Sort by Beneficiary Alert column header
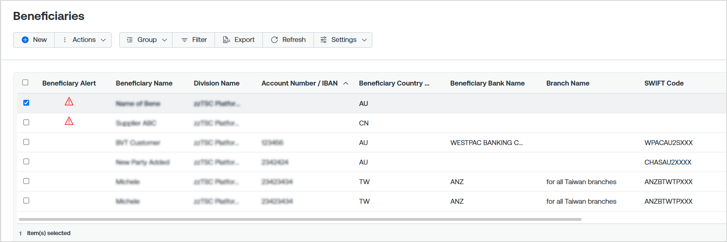Viewport: 727px width, 242px height. click(69, 83)
